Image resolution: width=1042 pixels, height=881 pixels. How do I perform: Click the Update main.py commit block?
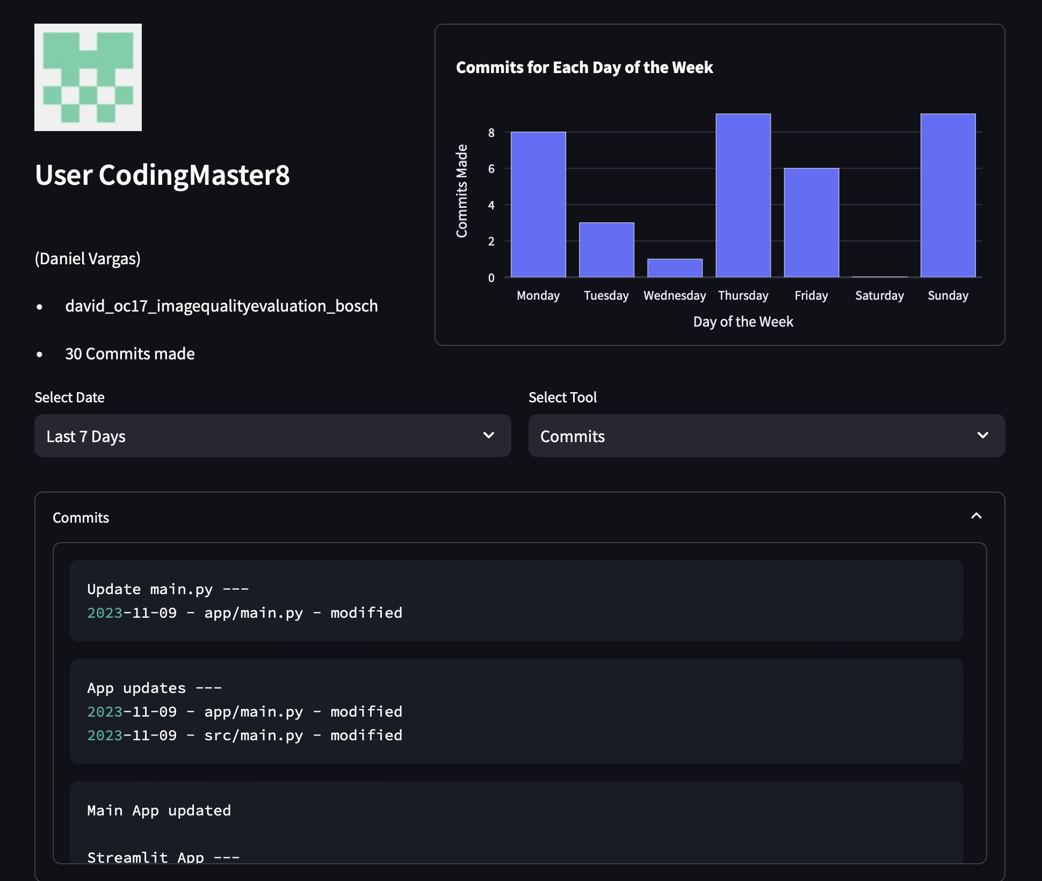516,601
